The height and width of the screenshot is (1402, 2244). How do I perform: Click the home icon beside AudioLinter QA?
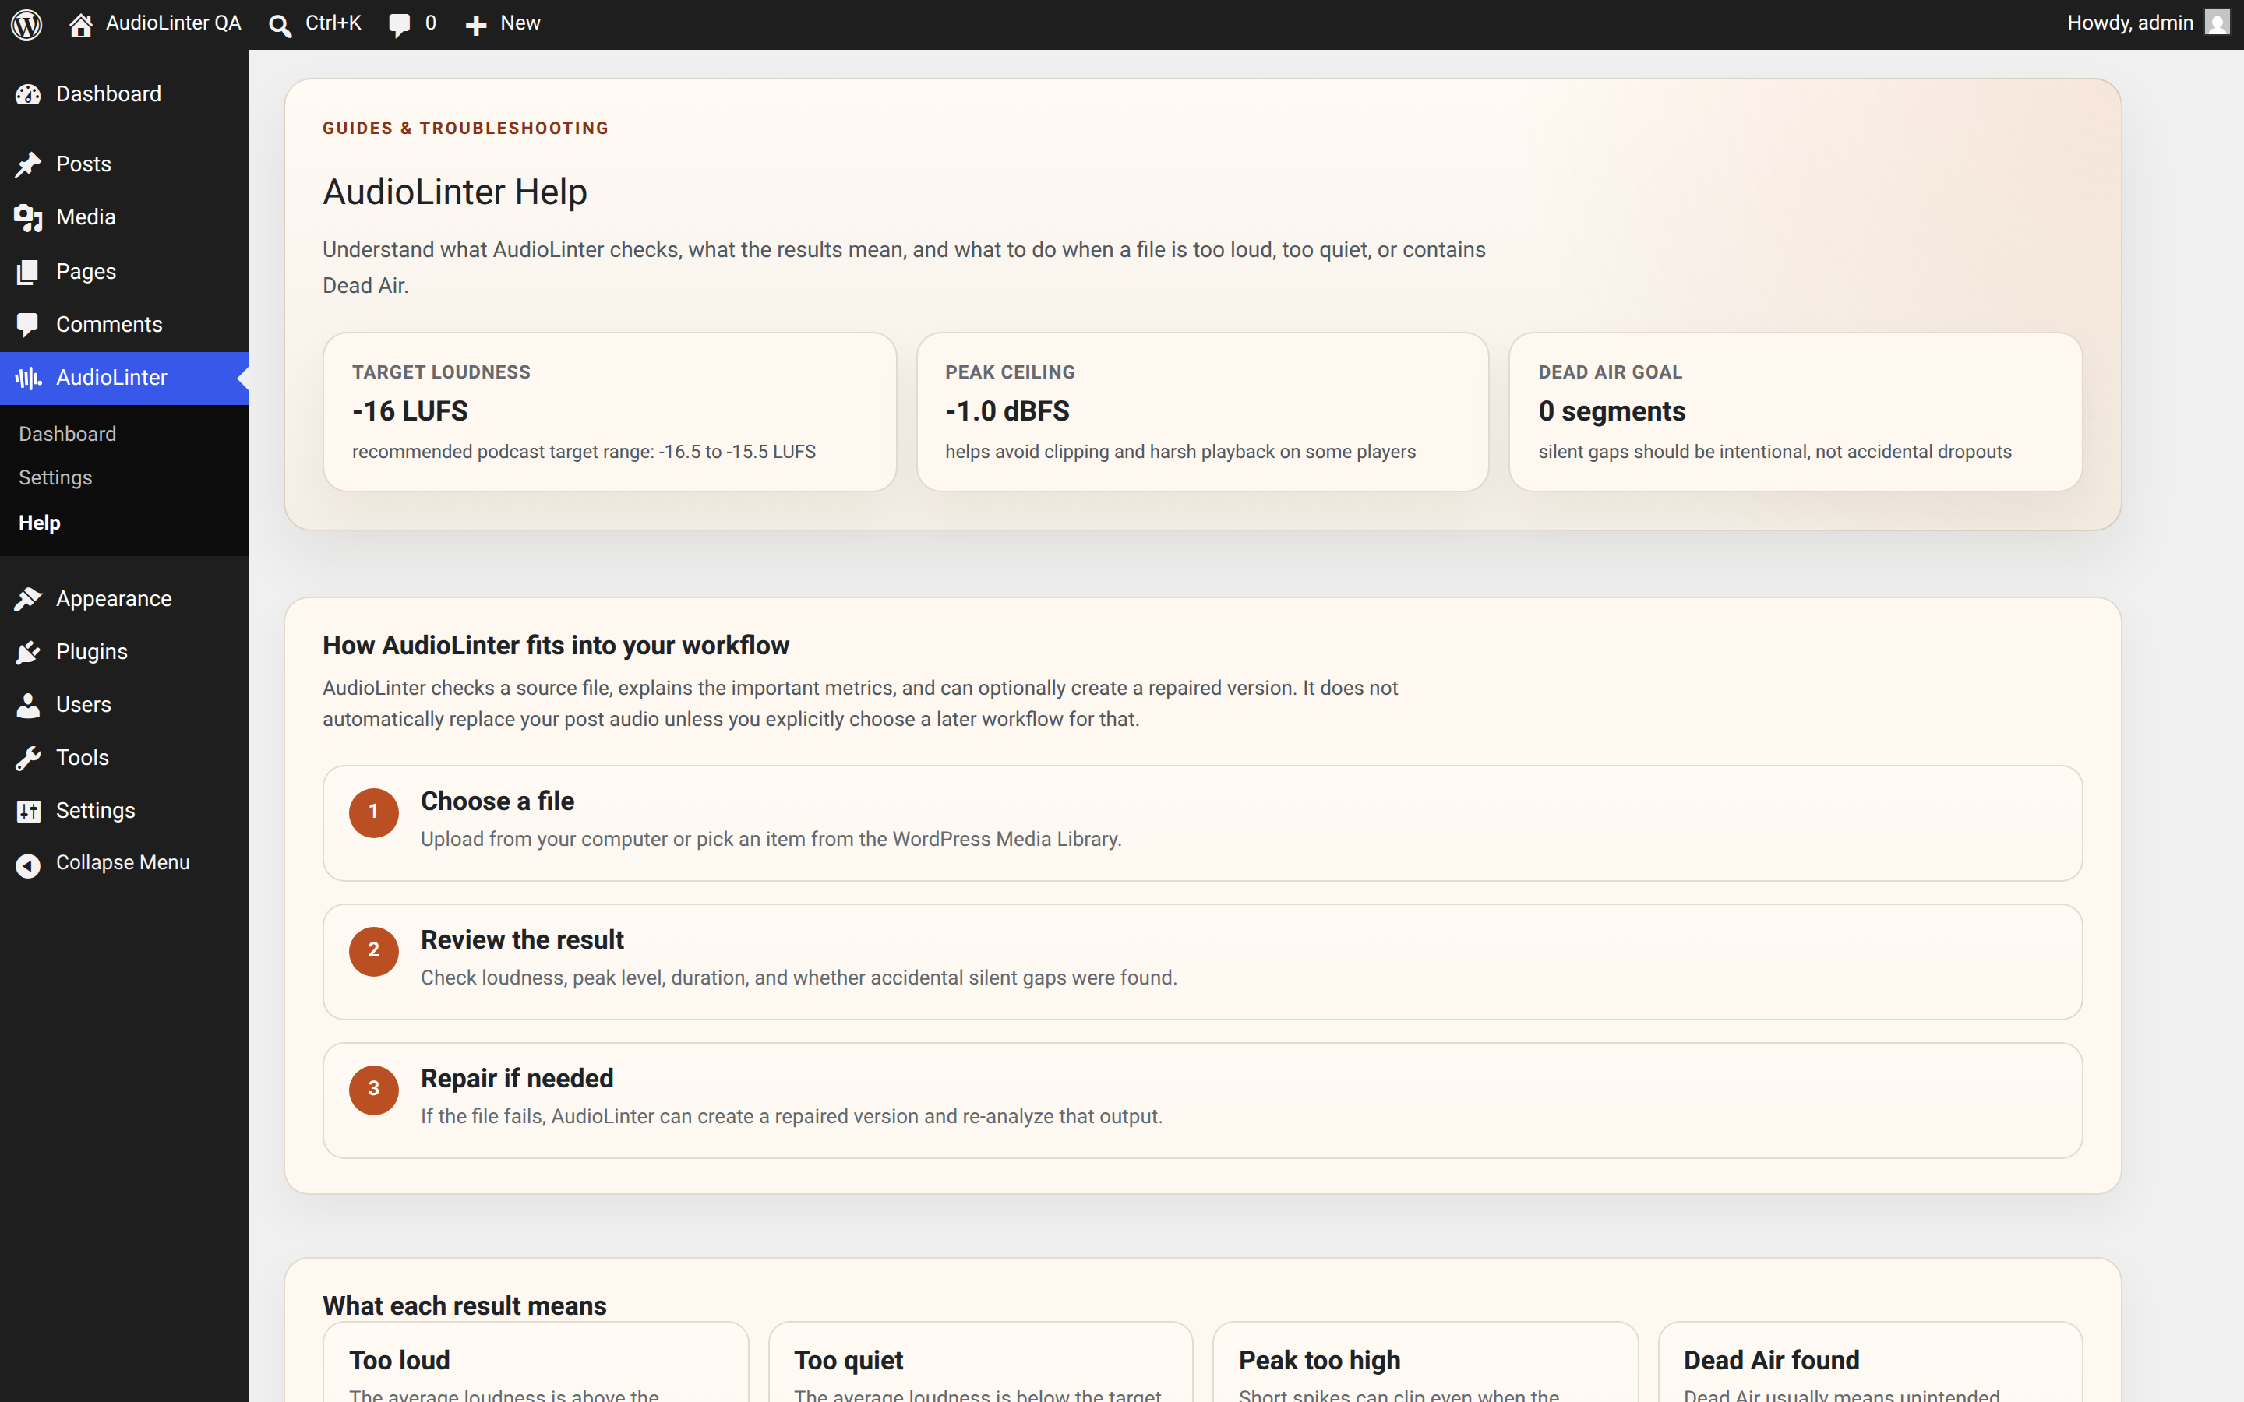pyautogui.click(x=81, y=24)
